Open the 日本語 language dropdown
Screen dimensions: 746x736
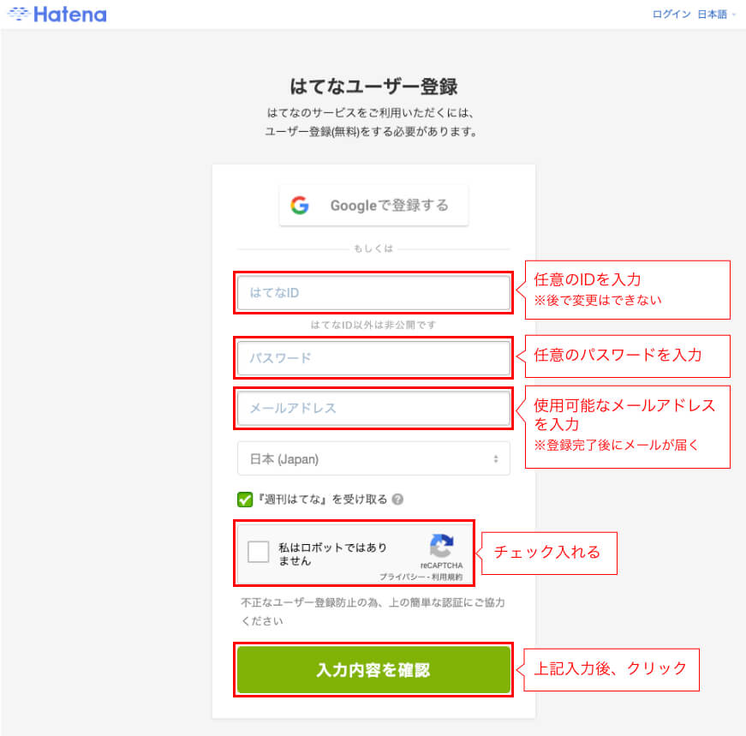[x=716, y=15]
